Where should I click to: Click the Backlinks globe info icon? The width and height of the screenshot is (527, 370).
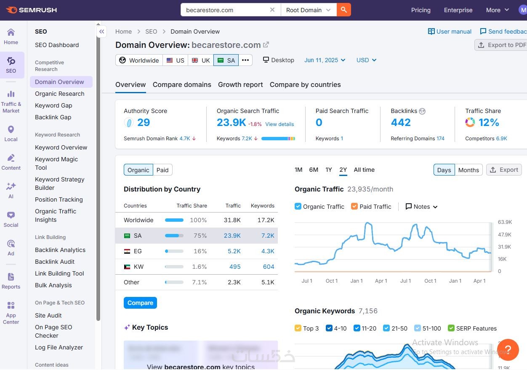[422, 111]
